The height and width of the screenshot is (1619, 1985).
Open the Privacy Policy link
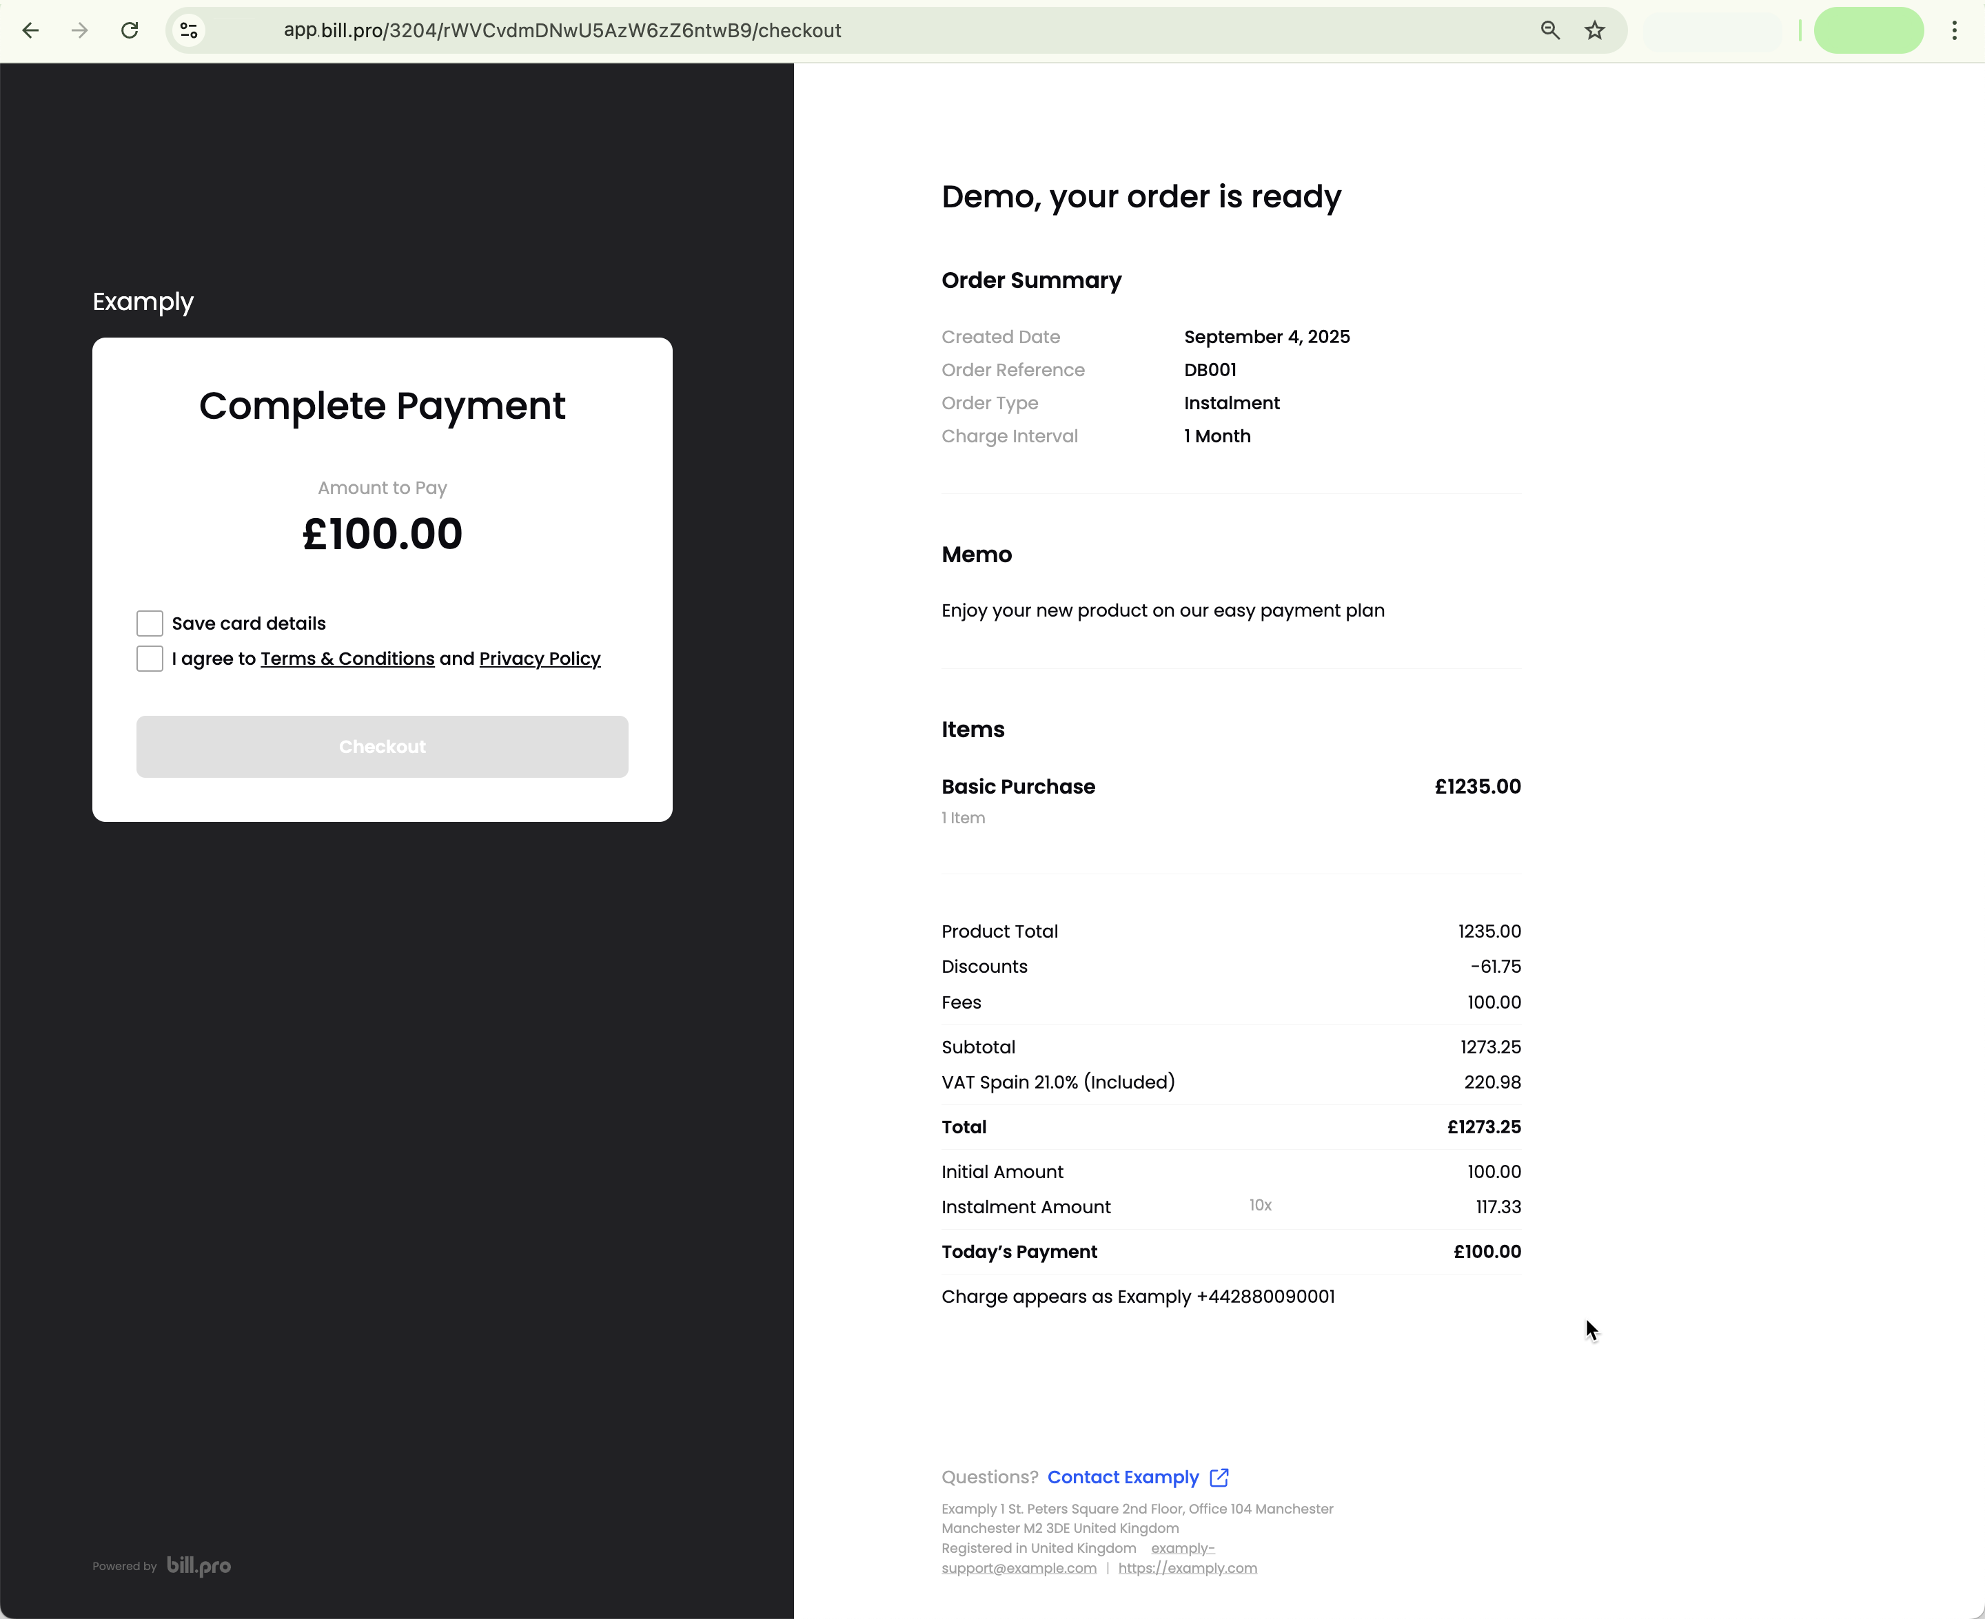point(539,659)
